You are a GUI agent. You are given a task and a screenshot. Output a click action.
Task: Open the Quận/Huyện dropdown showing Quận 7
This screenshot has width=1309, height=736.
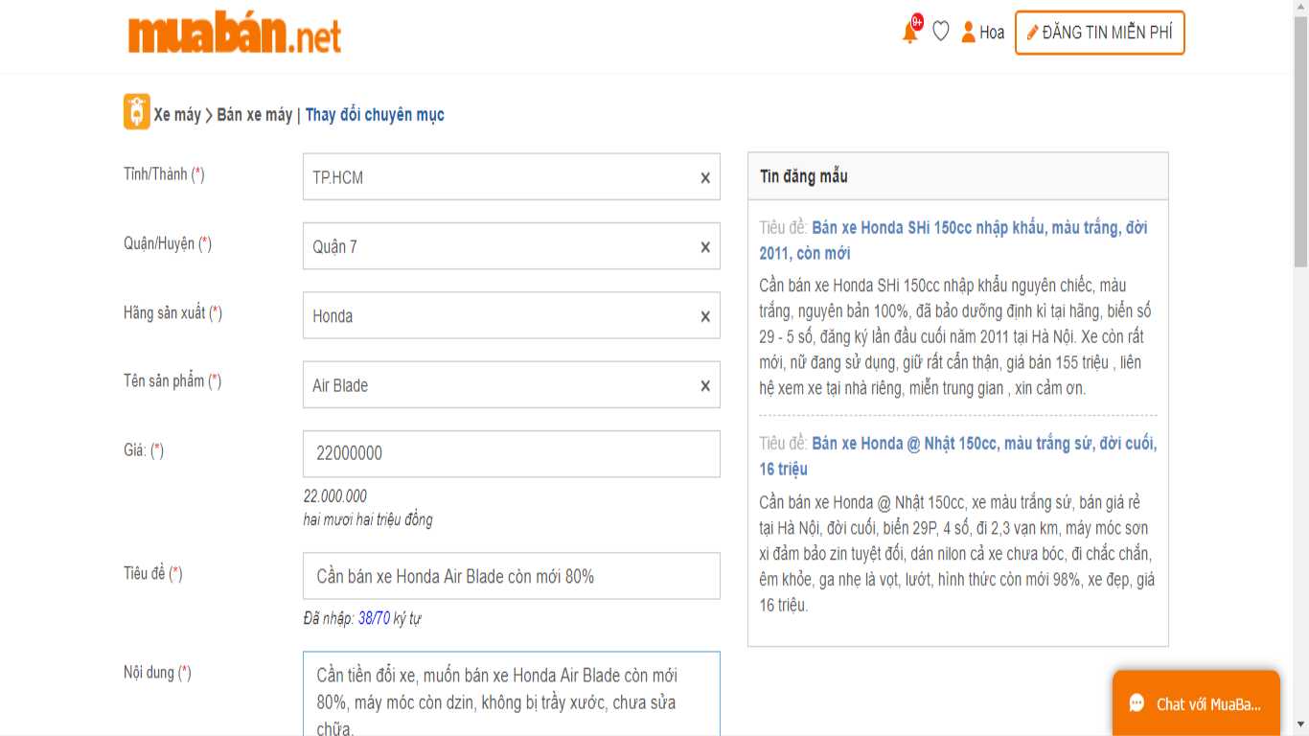coord(511,246)
